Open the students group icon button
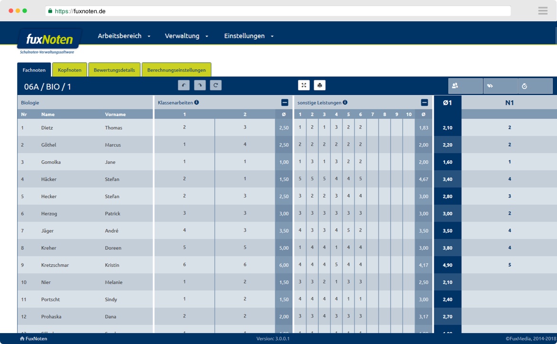 point(465,86)
